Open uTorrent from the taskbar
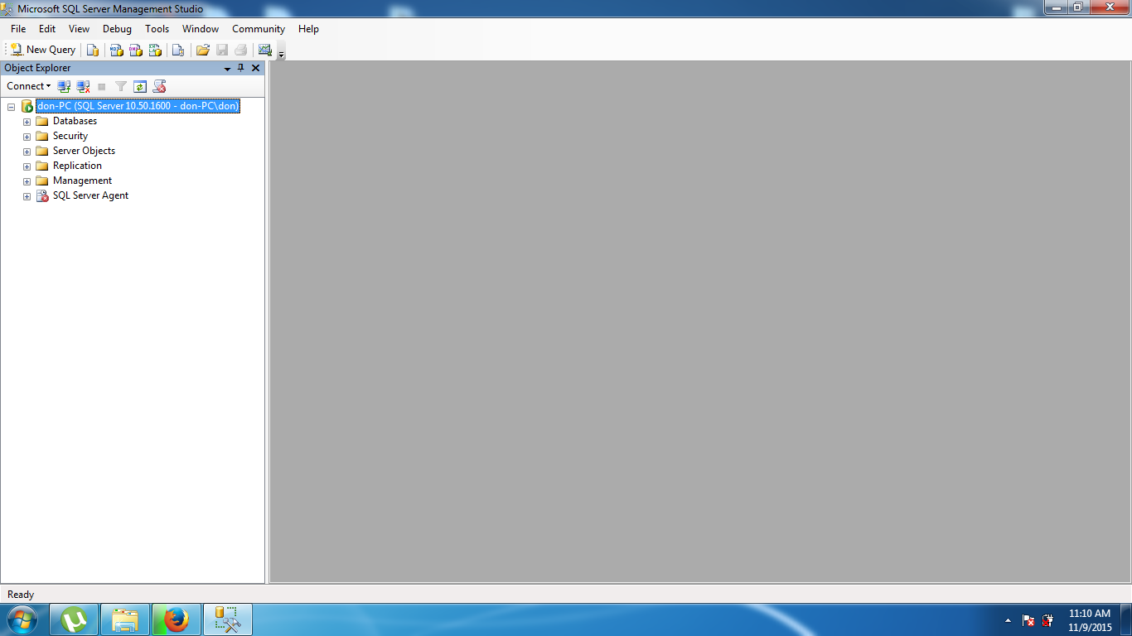The height and width of the screenshot is (636, 1132). [74, 619]
